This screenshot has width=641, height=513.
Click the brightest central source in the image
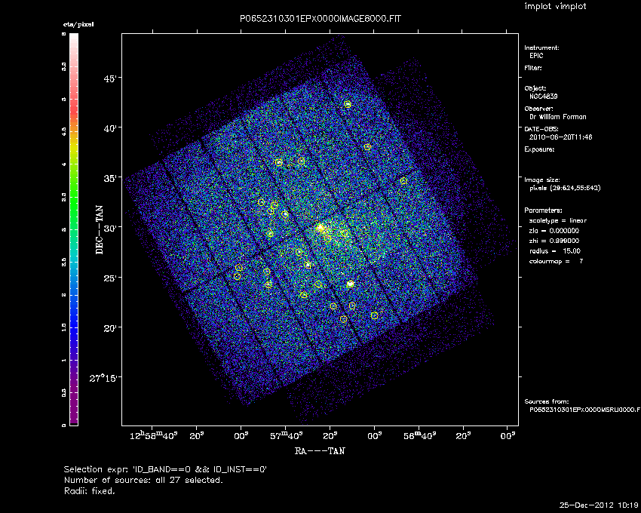(320, 228)
